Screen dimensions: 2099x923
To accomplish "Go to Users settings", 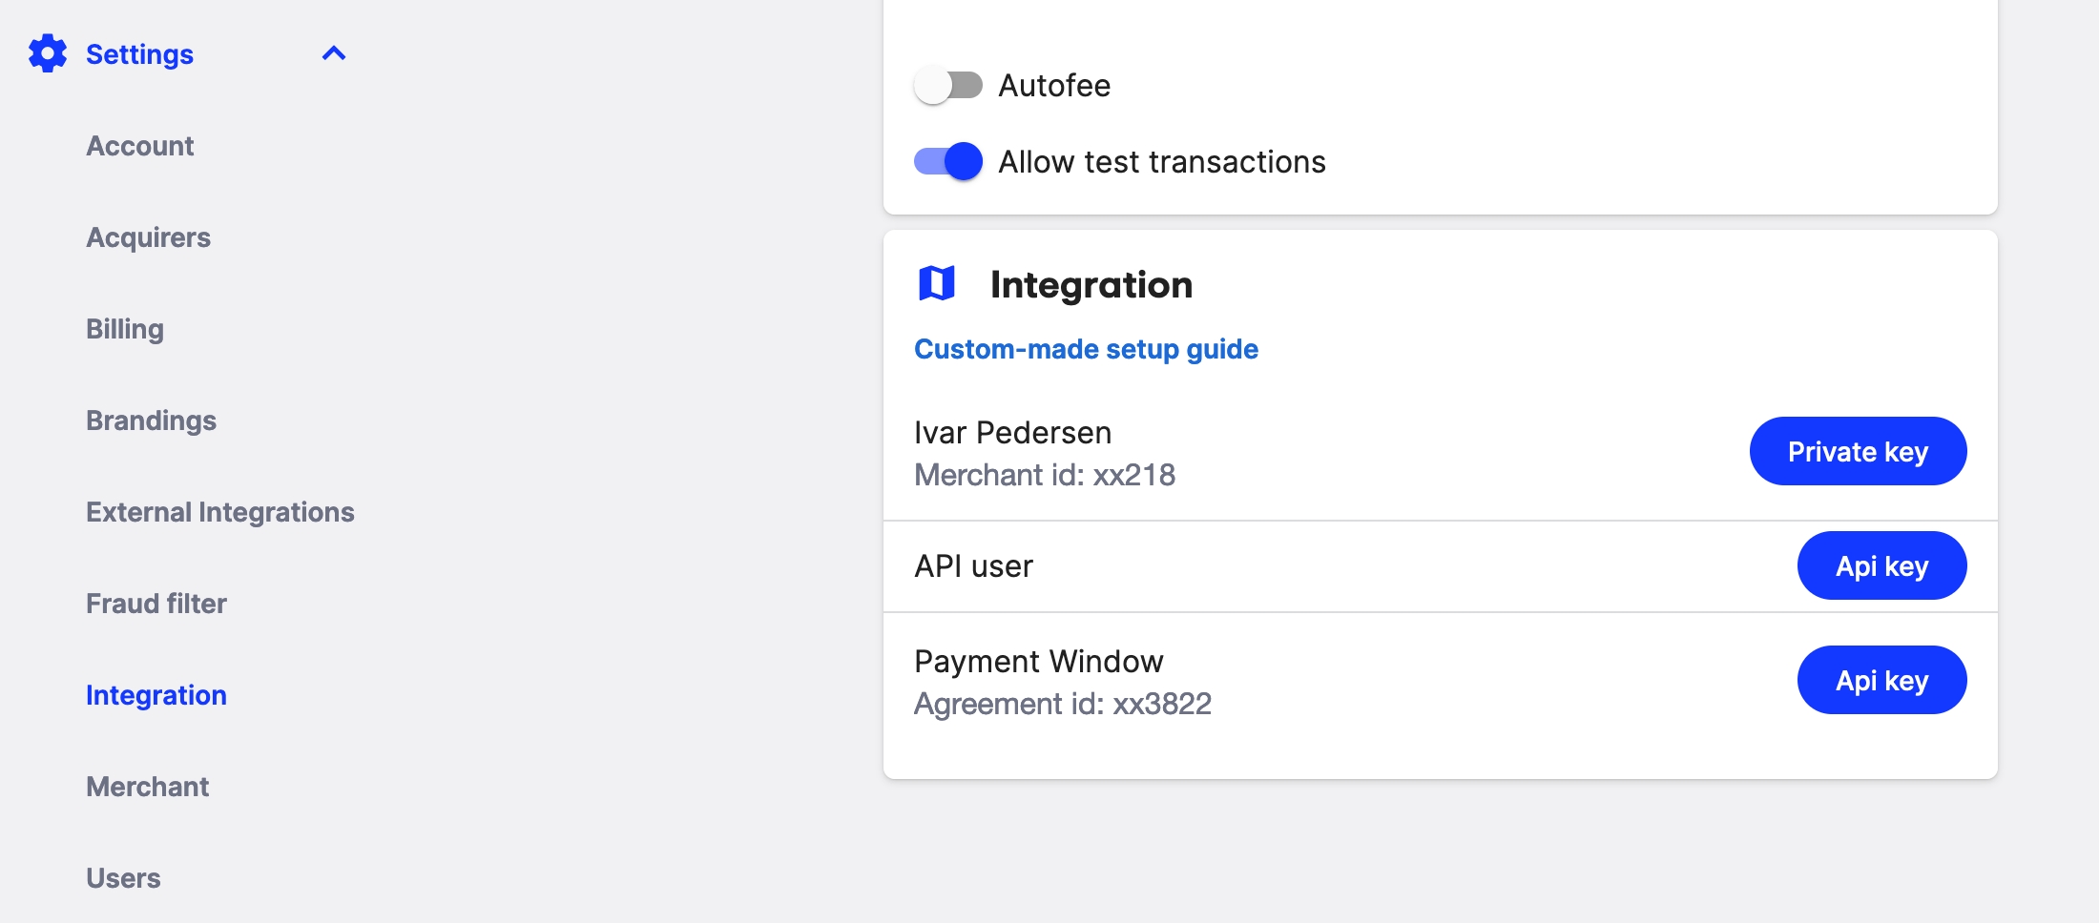I will [x=123, y=878].
